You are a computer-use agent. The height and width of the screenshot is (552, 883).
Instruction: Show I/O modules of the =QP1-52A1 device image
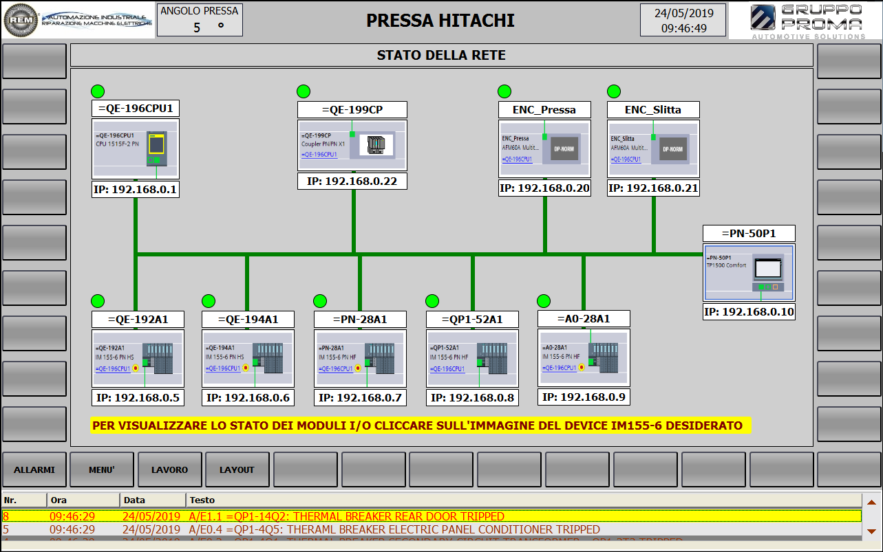click(x=472, y=359)
